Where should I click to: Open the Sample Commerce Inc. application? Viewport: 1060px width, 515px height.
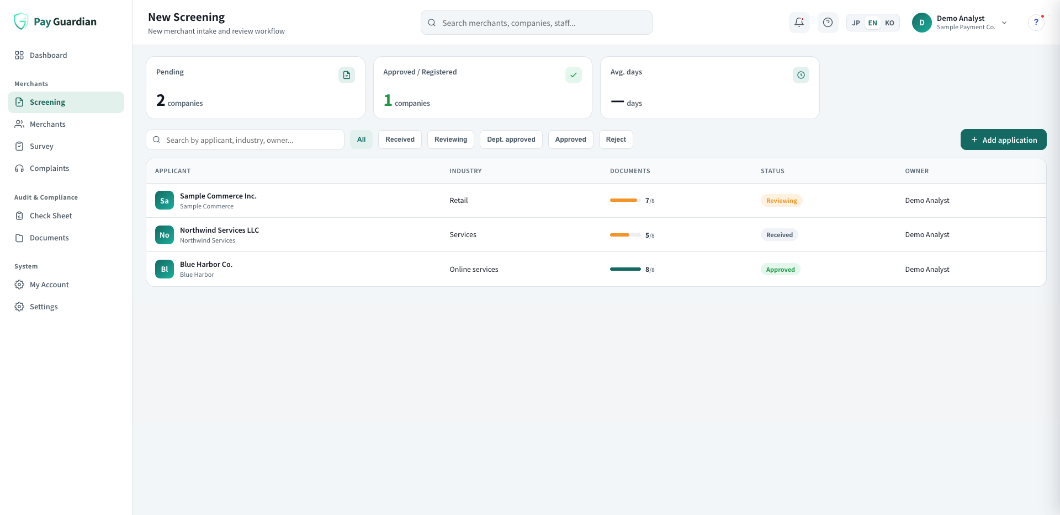(596, 201)
